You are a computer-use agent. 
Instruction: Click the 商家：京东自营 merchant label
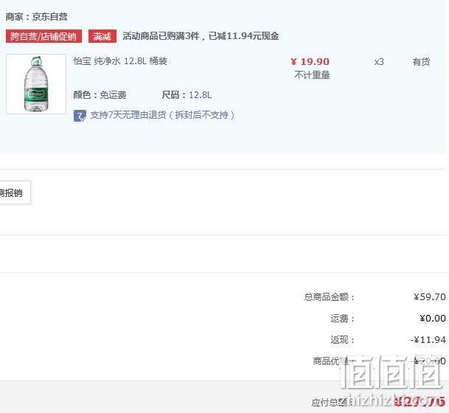pos(36,17)
